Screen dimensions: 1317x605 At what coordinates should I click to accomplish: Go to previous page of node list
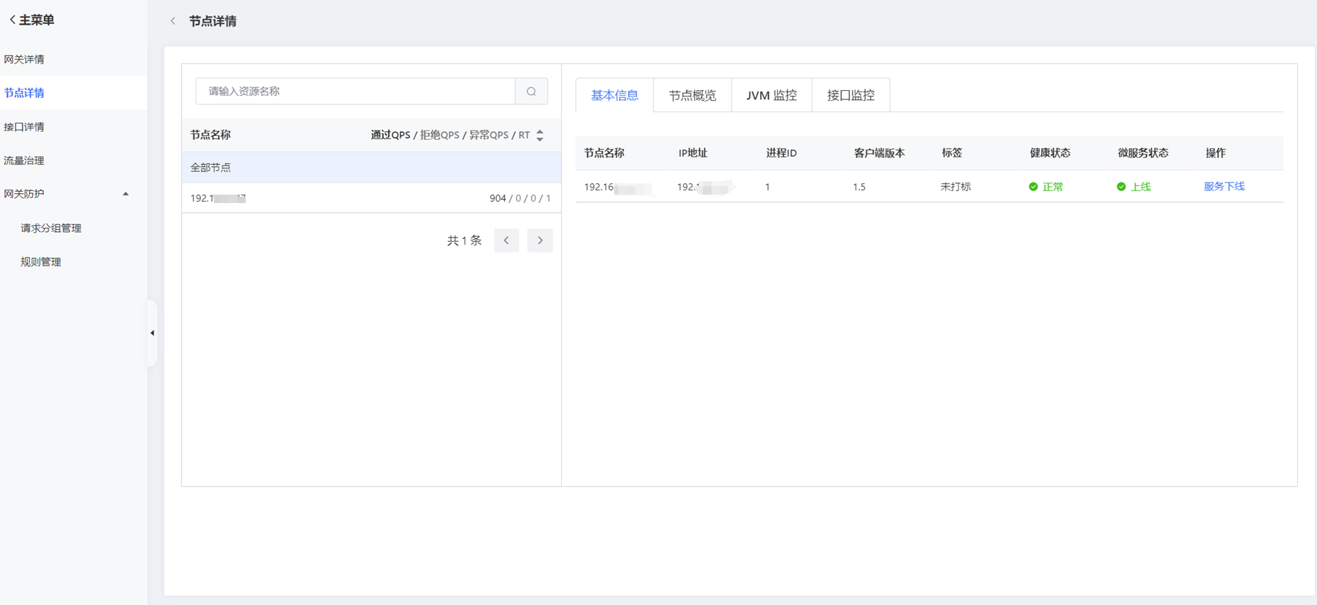[506, 240]
